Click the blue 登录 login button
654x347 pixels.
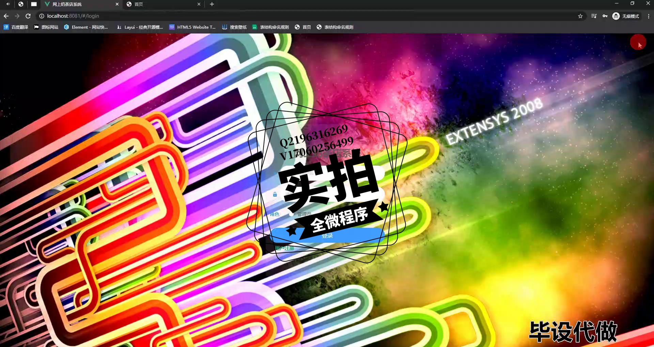click(x=327, y=236)
